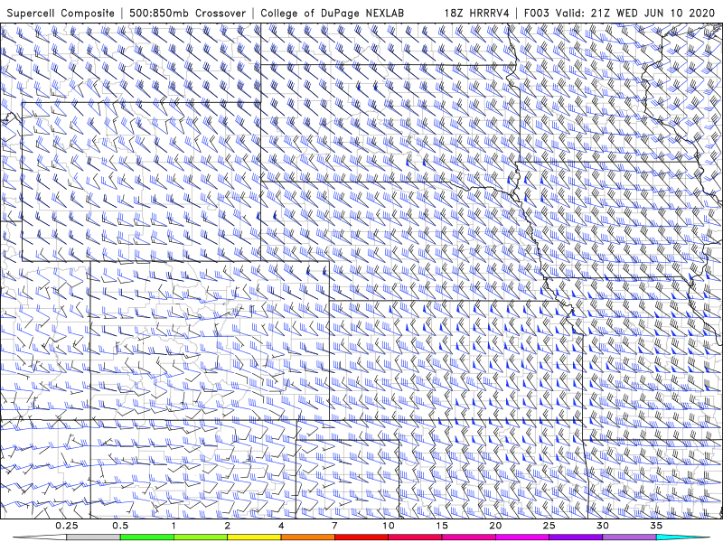Click the purple 25–30 color bar segment

point(576,537)
